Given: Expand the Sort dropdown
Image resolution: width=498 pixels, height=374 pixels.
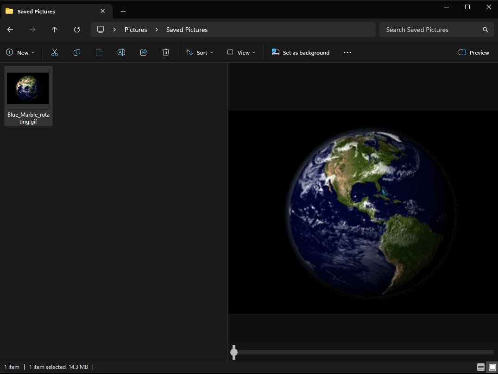Looking at the screenshot, I should [200, 53].
